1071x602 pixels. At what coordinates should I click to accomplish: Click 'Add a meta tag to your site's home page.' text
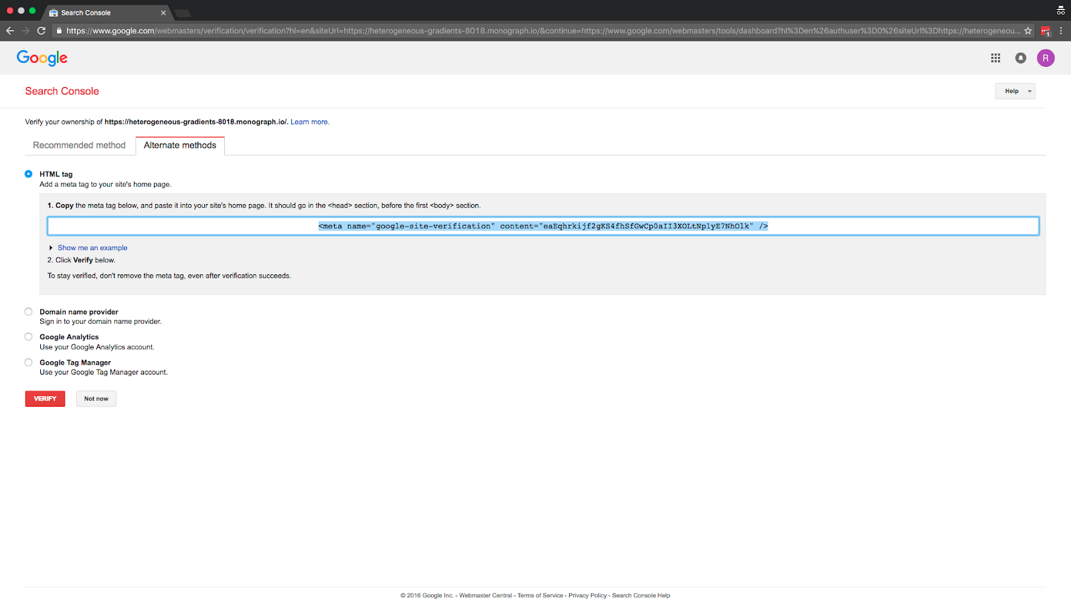[105, 185]
